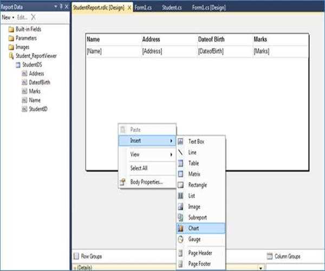325x271 pixels.
Task: Click the Subreport icon in submenu
Action: point(181,217)
